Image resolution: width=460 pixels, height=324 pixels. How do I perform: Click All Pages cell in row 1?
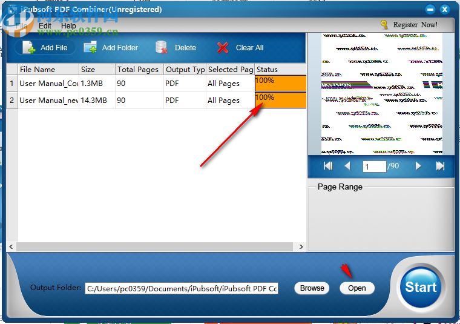tap(230, 84)
